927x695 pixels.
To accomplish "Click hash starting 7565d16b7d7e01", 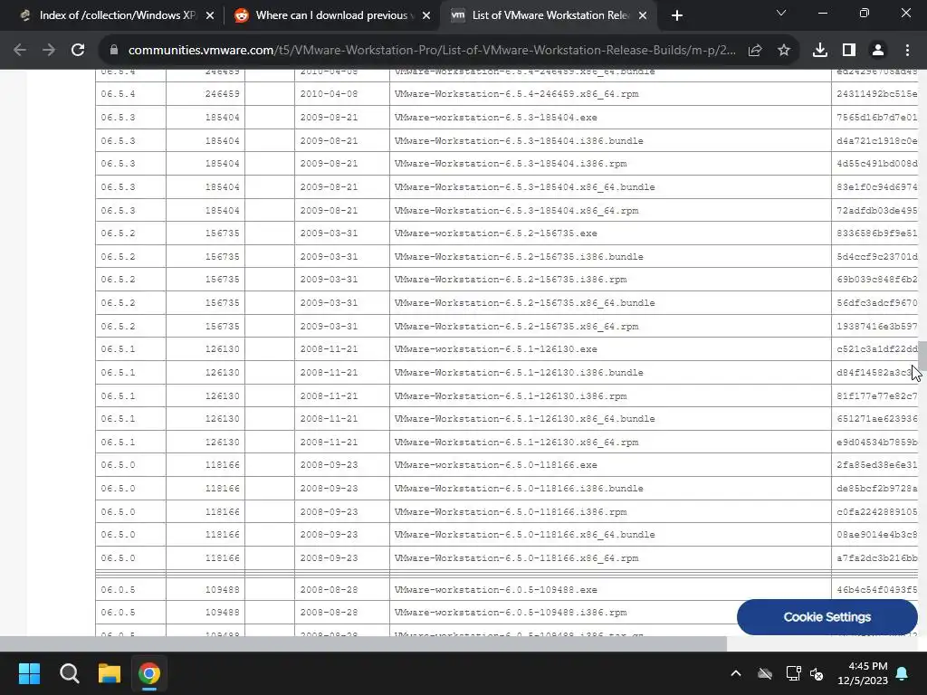I will coord(876,118).
